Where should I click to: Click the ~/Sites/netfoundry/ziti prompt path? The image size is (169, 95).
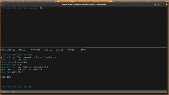point(15,8)
